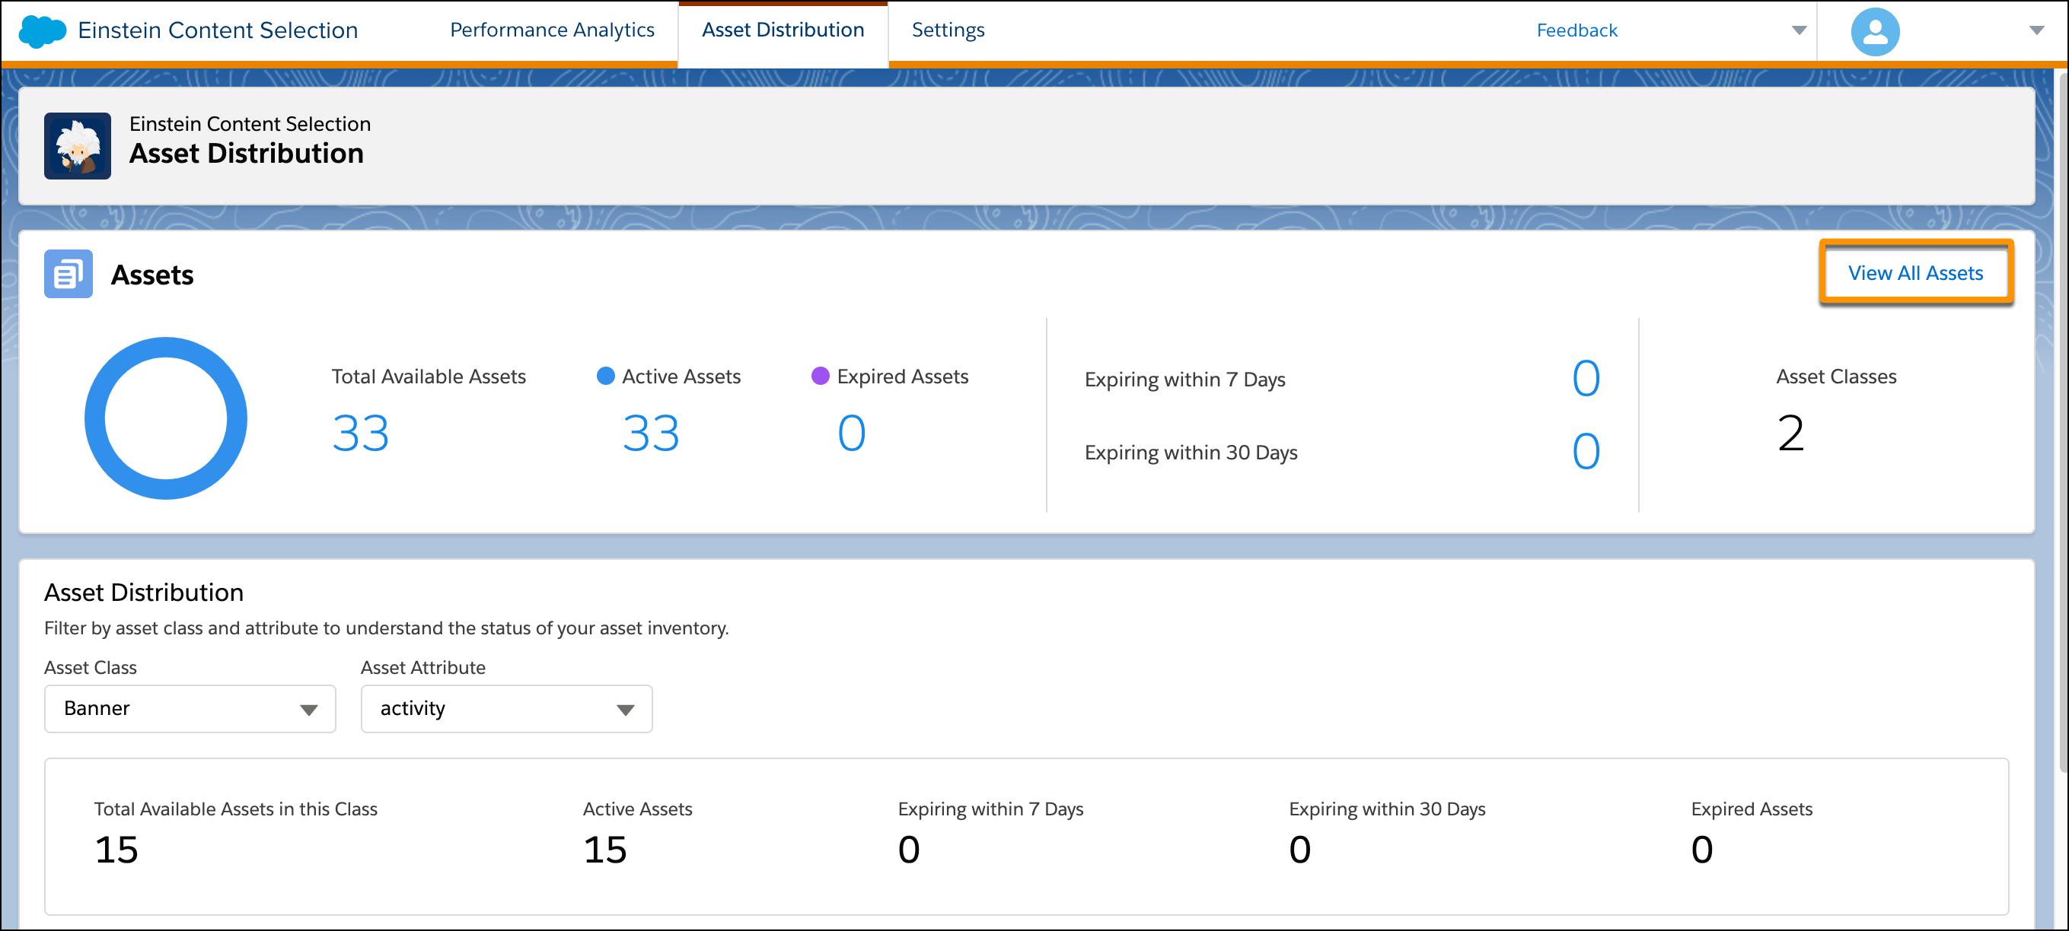Viewport: 2069px width, 931px height.
Task: Click the Salesforce cloud logo
Action: (x=42, y=30)
